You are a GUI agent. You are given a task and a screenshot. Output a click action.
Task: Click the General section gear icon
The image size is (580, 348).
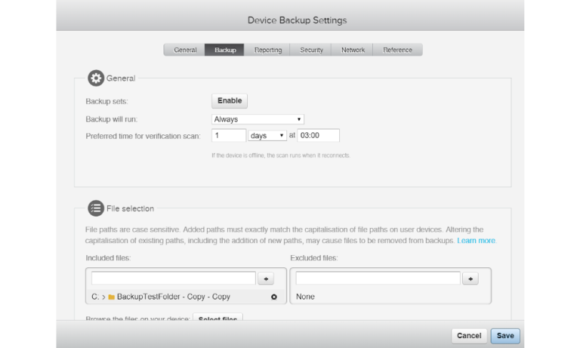pyautogui.click(x=96, y=78)
